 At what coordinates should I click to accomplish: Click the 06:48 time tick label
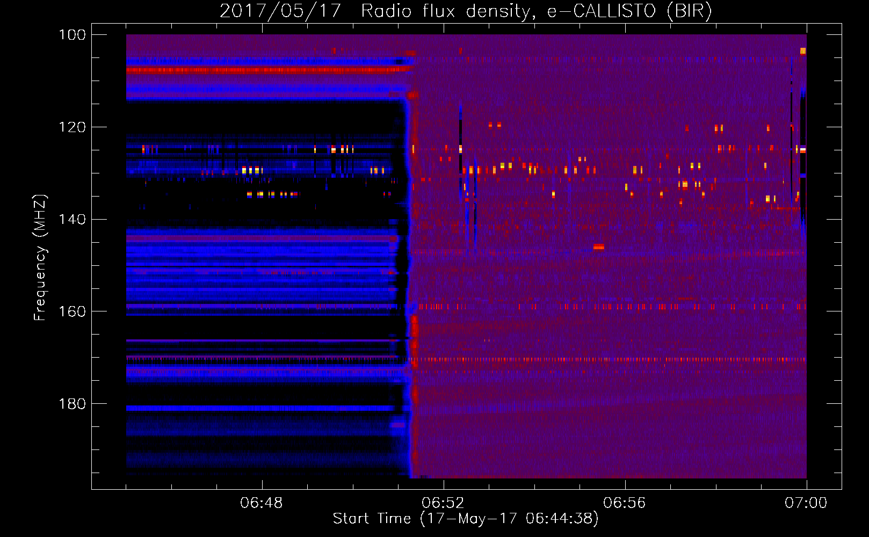pyautogui.click(x=262, y=503)
